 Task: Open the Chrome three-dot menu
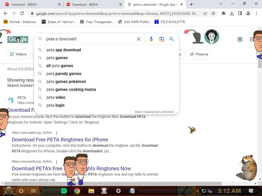(x=256, y=14)
